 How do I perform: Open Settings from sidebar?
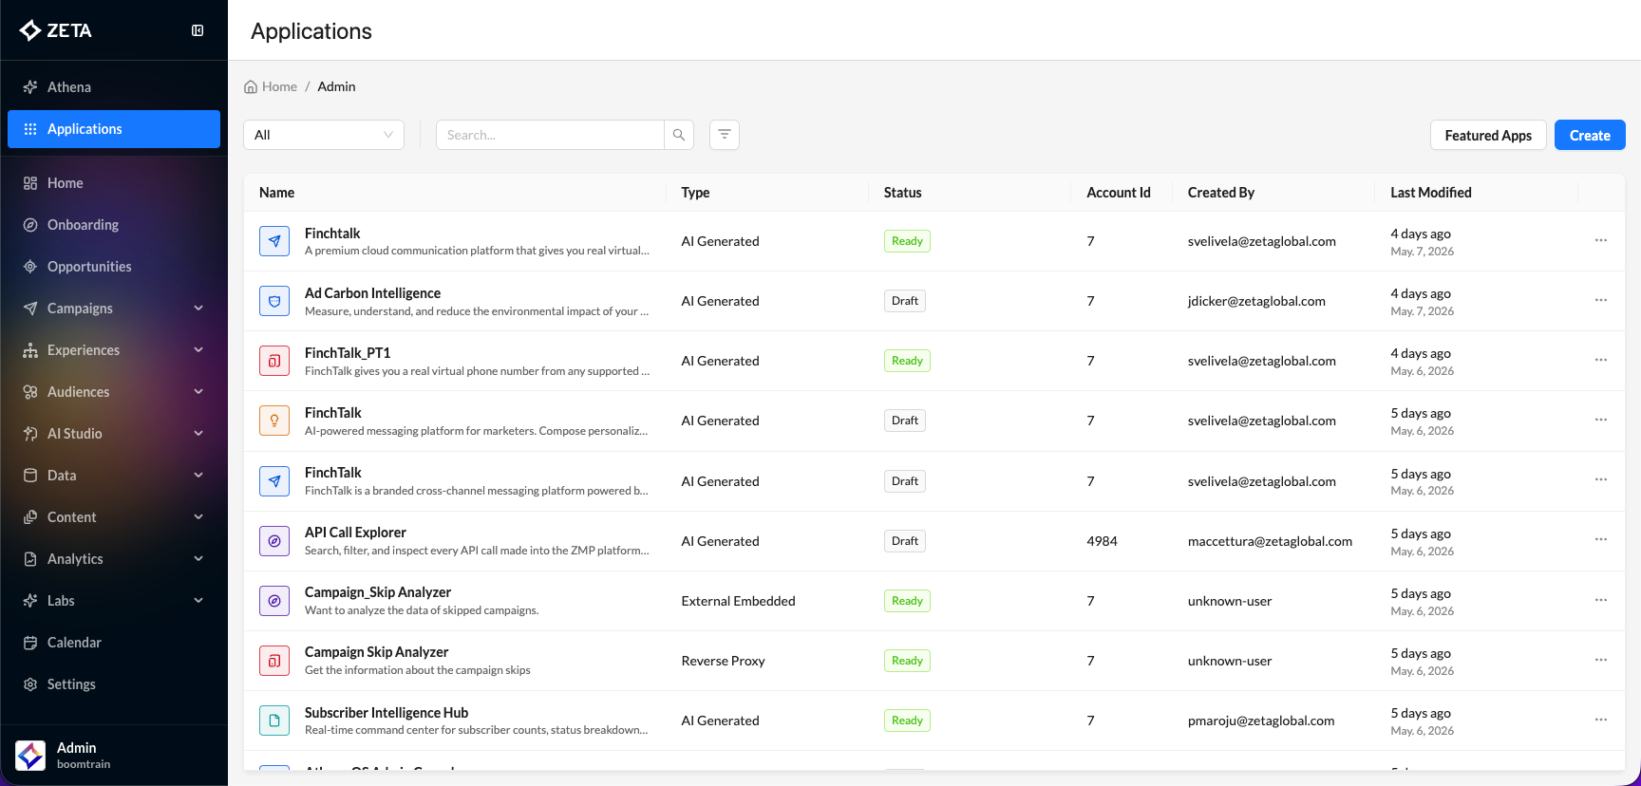[x=114, y=684]
